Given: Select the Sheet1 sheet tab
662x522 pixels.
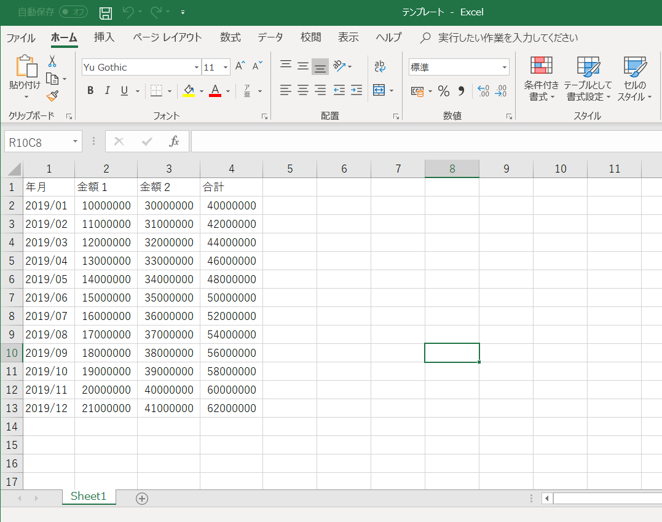Looking at the screenshot, I should 89,496.
